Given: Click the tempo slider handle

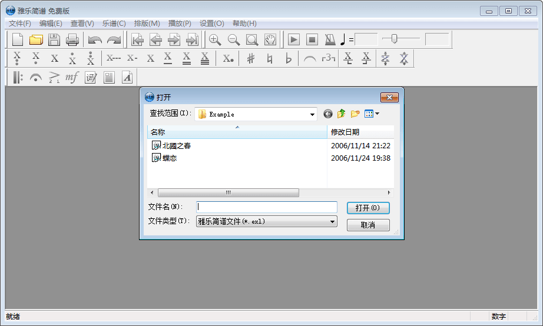Looking at the screenshot, I should (x=394, y=39).
